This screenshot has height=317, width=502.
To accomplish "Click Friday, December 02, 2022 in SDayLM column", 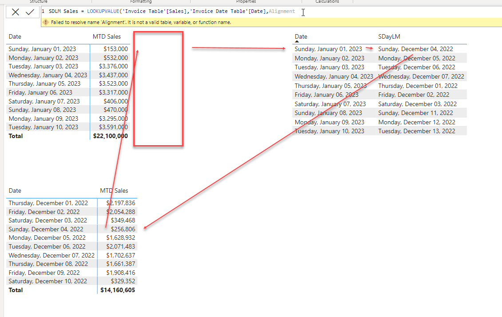I will 414,95.
